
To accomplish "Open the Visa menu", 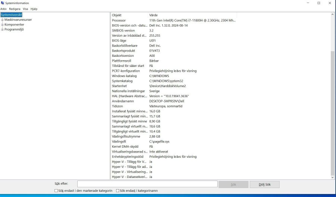I will (25, 9).
